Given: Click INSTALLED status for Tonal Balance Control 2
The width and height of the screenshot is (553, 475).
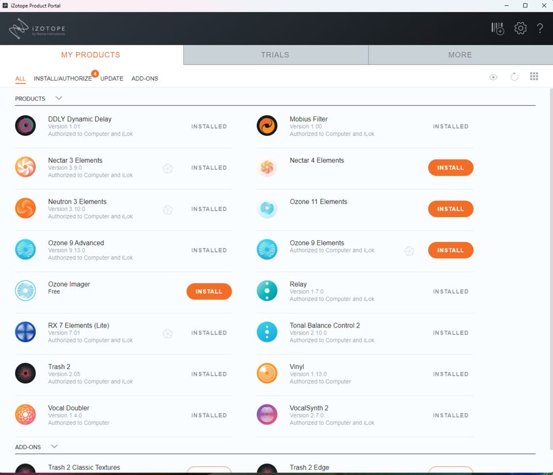Looking at the screenshot, I should [450, 332].
